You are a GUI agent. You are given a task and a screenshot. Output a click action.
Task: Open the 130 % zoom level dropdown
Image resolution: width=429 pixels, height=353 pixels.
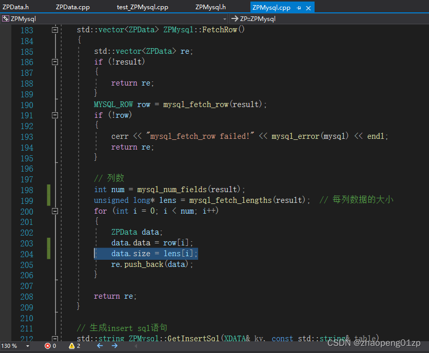coord(28,346)
